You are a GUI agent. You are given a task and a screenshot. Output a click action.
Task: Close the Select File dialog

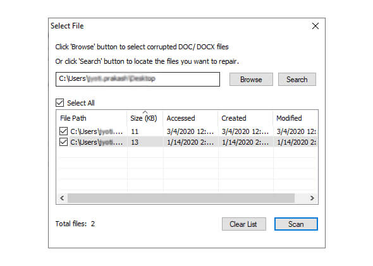click(315, 26)
